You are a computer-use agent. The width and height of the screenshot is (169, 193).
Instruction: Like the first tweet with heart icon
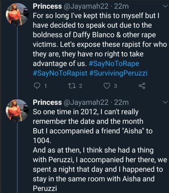[x=107, y=86]
